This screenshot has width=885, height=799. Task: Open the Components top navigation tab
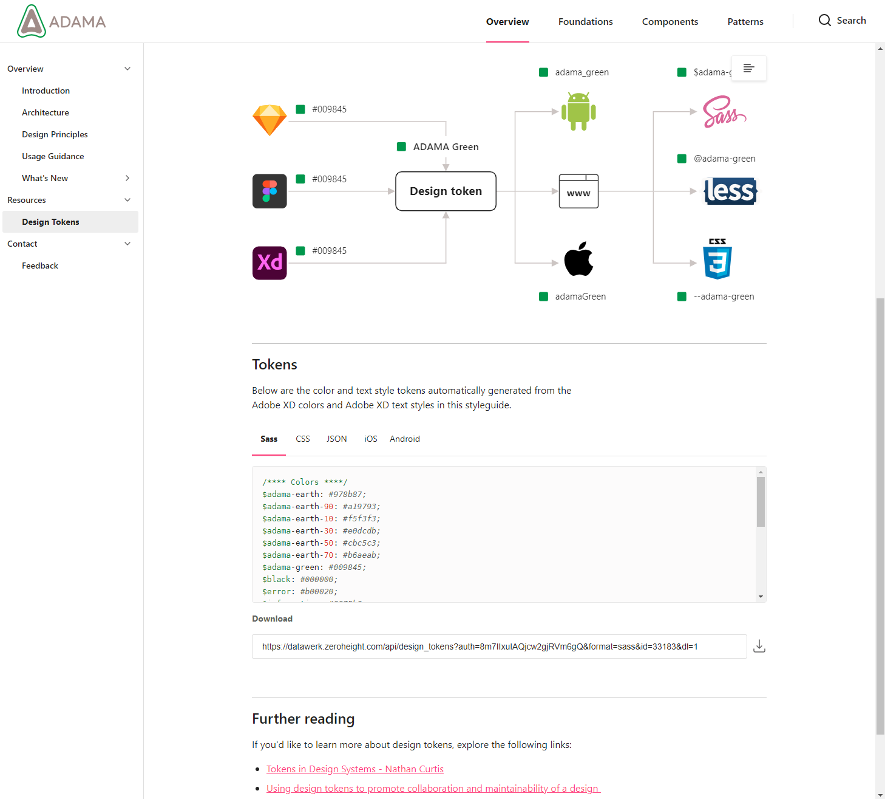tap(670, 22)
